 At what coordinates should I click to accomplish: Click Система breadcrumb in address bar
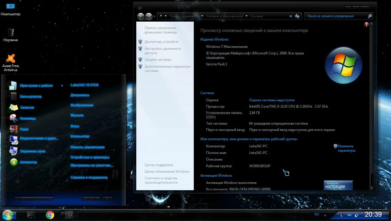coord(256,16)
